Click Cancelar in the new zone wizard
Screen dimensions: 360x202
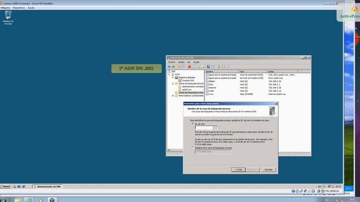pos(268,169)
